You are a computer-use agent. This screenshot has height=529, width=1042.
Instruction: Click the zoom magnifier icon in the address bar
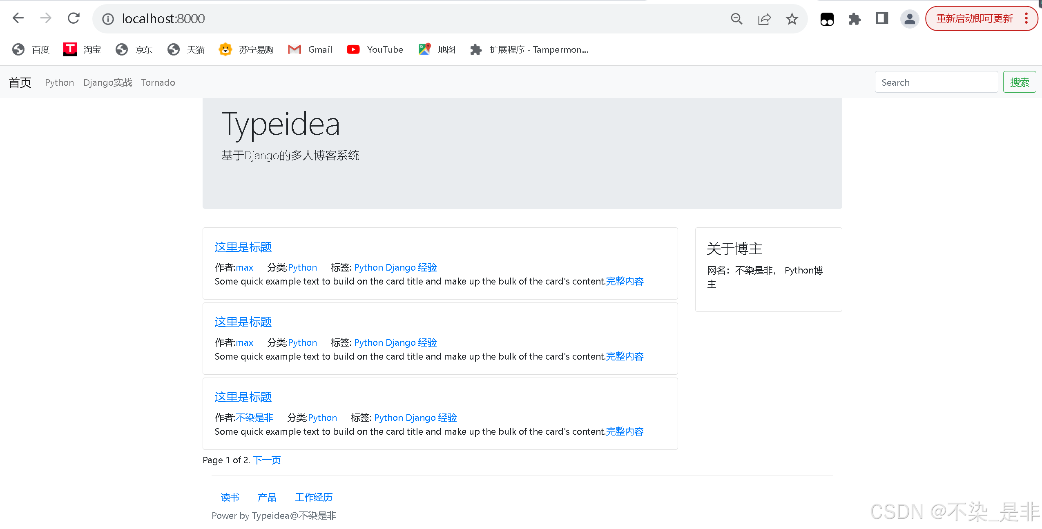[x=736, y=19]
